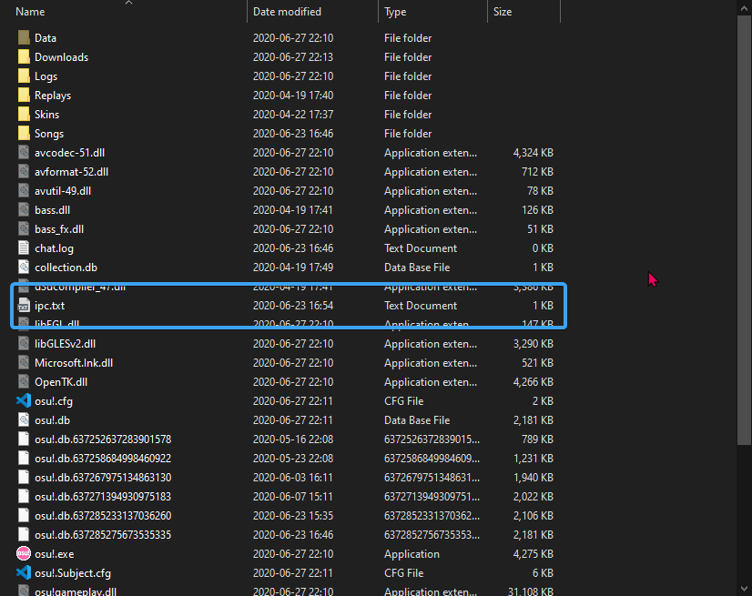
Task: Click the date 2020-06-27 22:13 of Downloads
Action: click(x=293, y=57)
